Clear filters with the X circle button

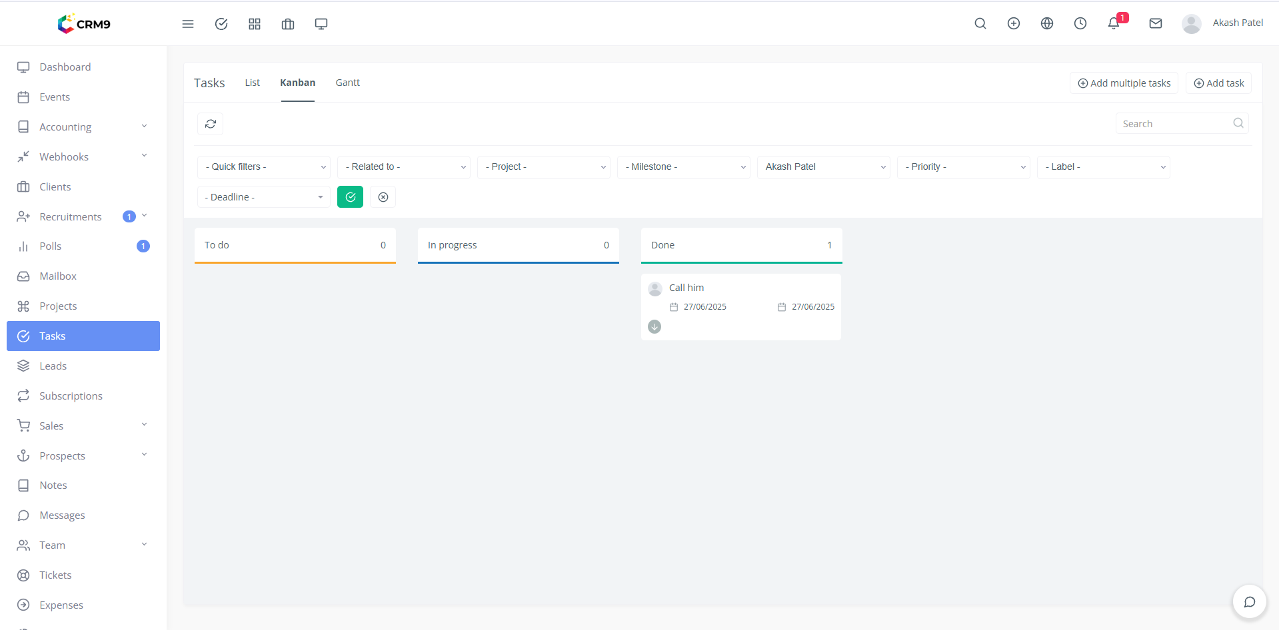click(x=383, y=197)
